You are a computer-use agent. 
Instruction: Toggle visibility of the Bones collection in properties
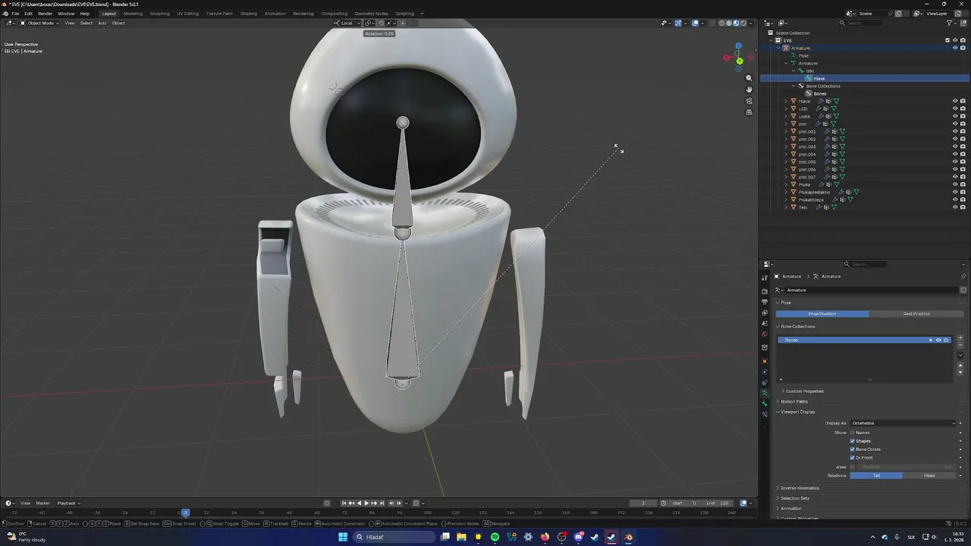[x=938, y=340]
